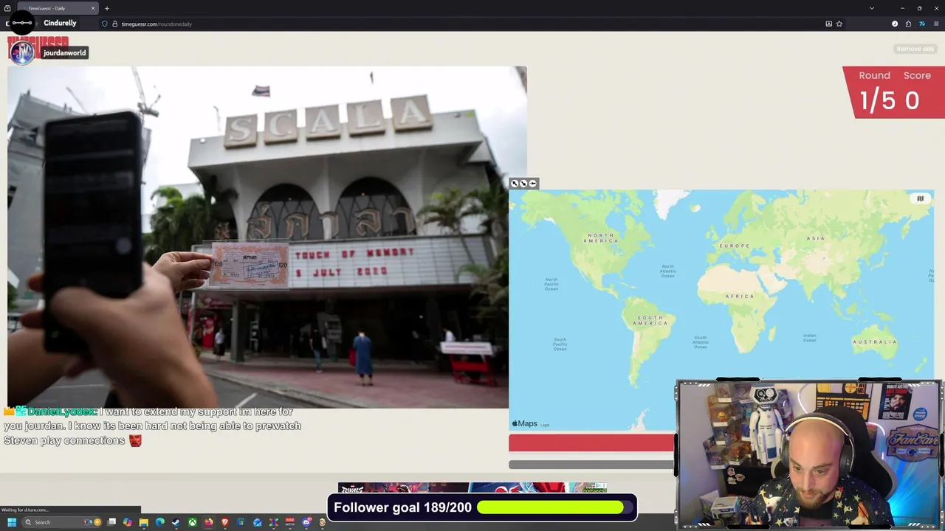This screenshot has width=945, height=531.
Task: Open the browser account profile icon
Action: click(895, 24)
